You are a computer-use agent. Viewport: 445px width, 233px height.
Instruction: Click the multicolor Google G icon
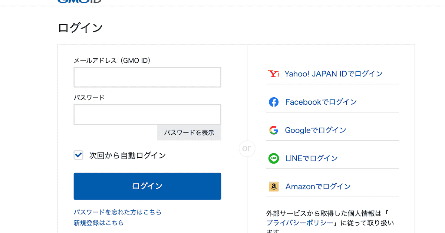(274, 130)
